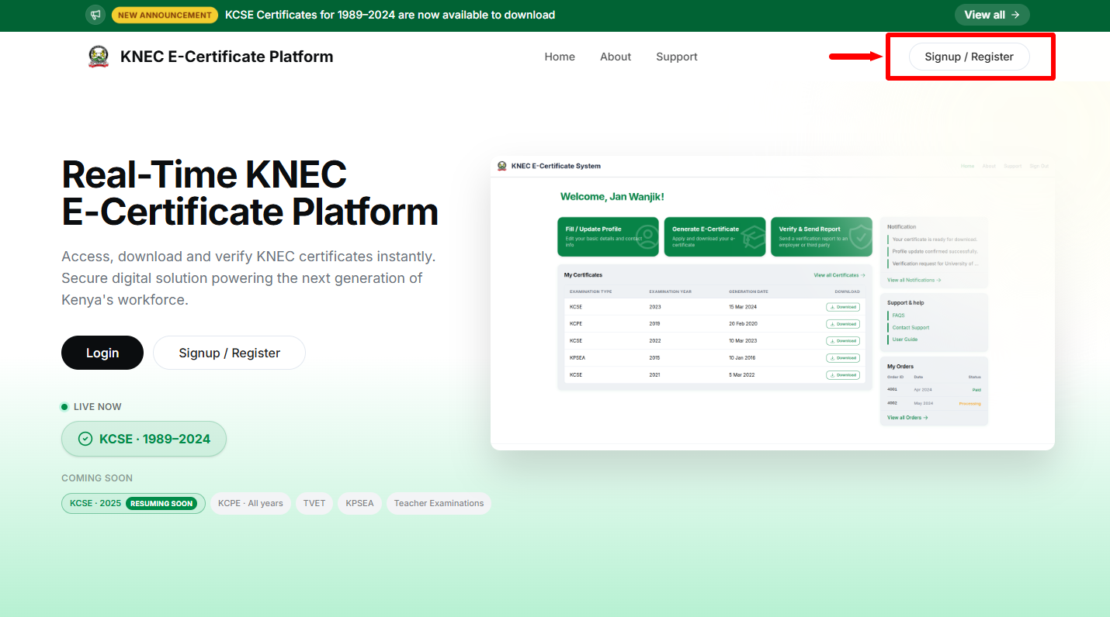Click Contact Support in the preview
1110x617 pixels.
click(x=911, y=328)
